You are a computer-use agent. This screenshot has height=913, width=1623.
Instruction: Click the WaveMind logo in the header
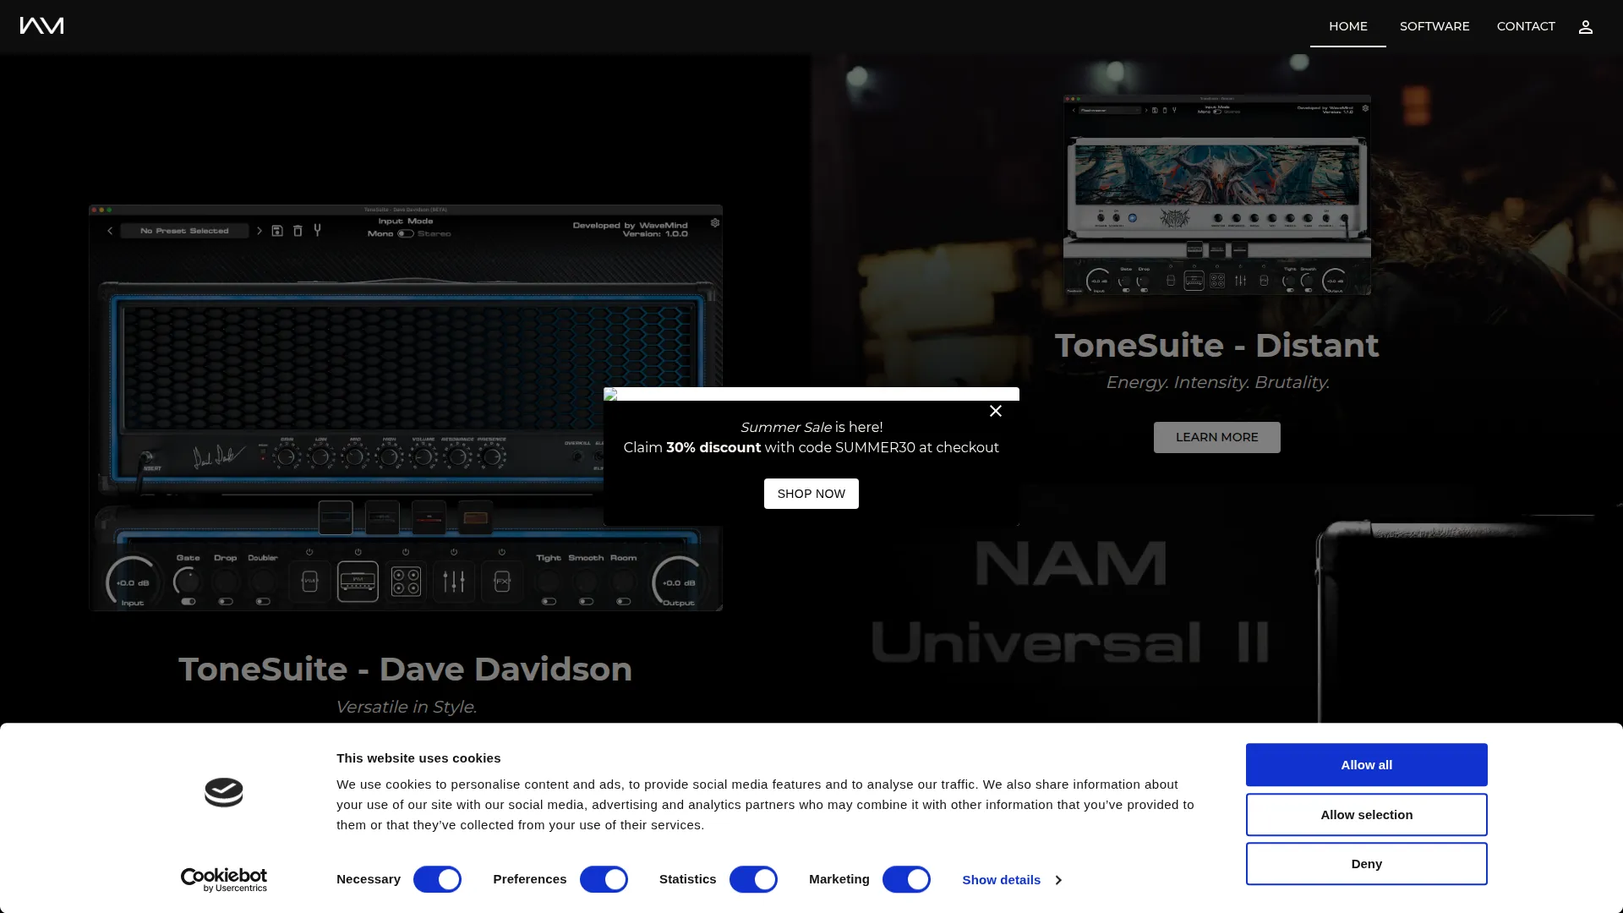pos(41,26)
